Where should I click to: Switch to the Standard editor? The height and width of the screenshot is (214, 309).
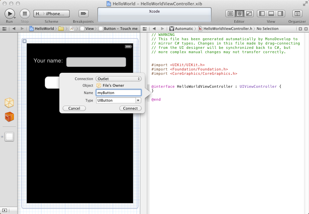230,14
